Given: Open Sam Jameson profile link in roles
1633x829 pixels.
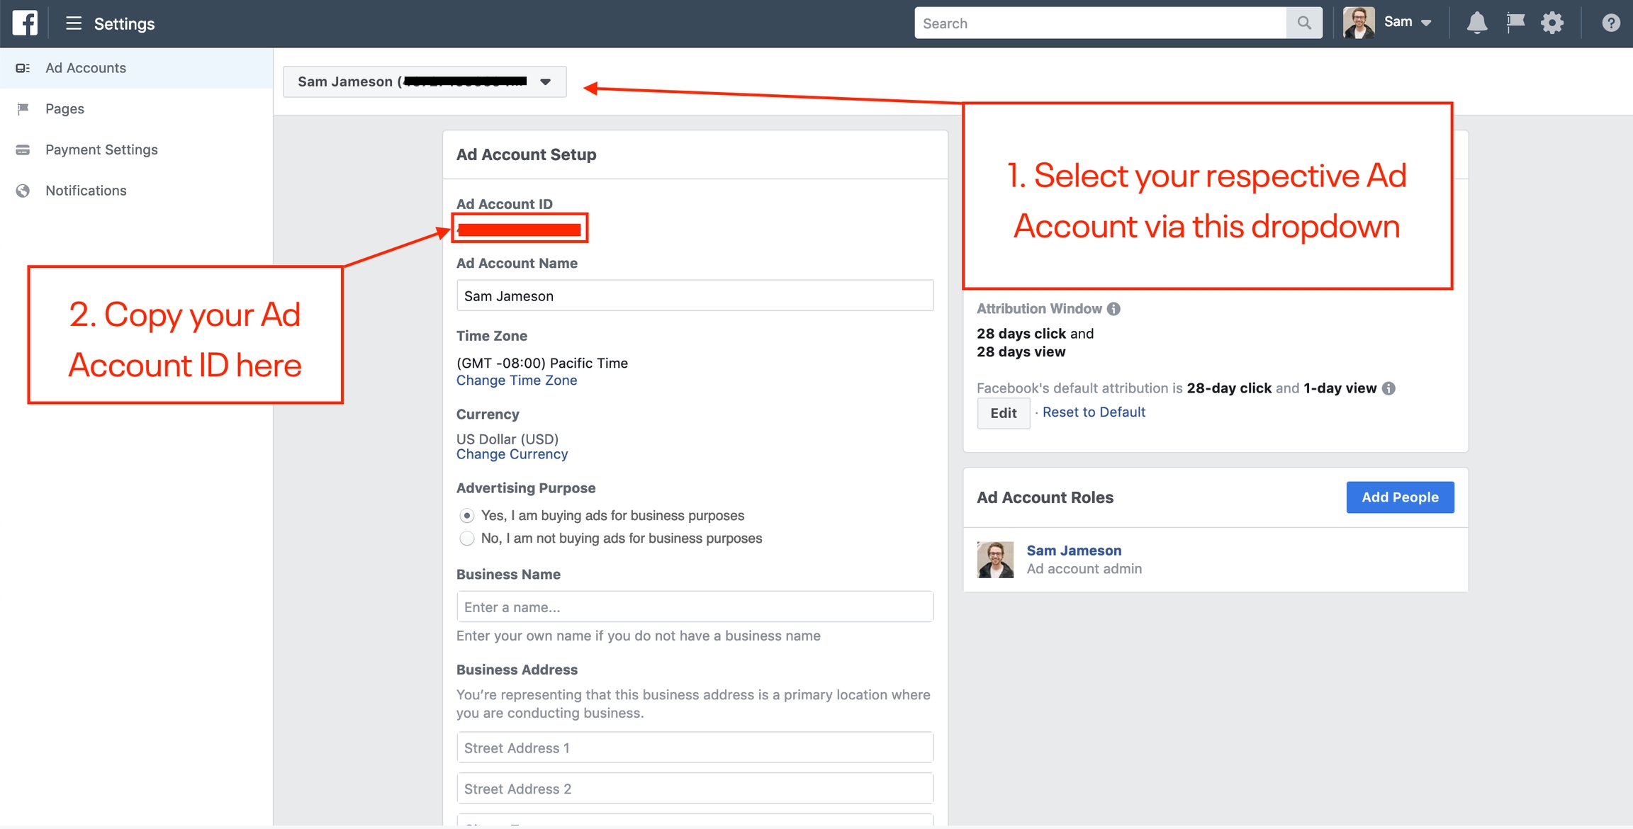Looking at the screenshot, I should [1074, 551].
